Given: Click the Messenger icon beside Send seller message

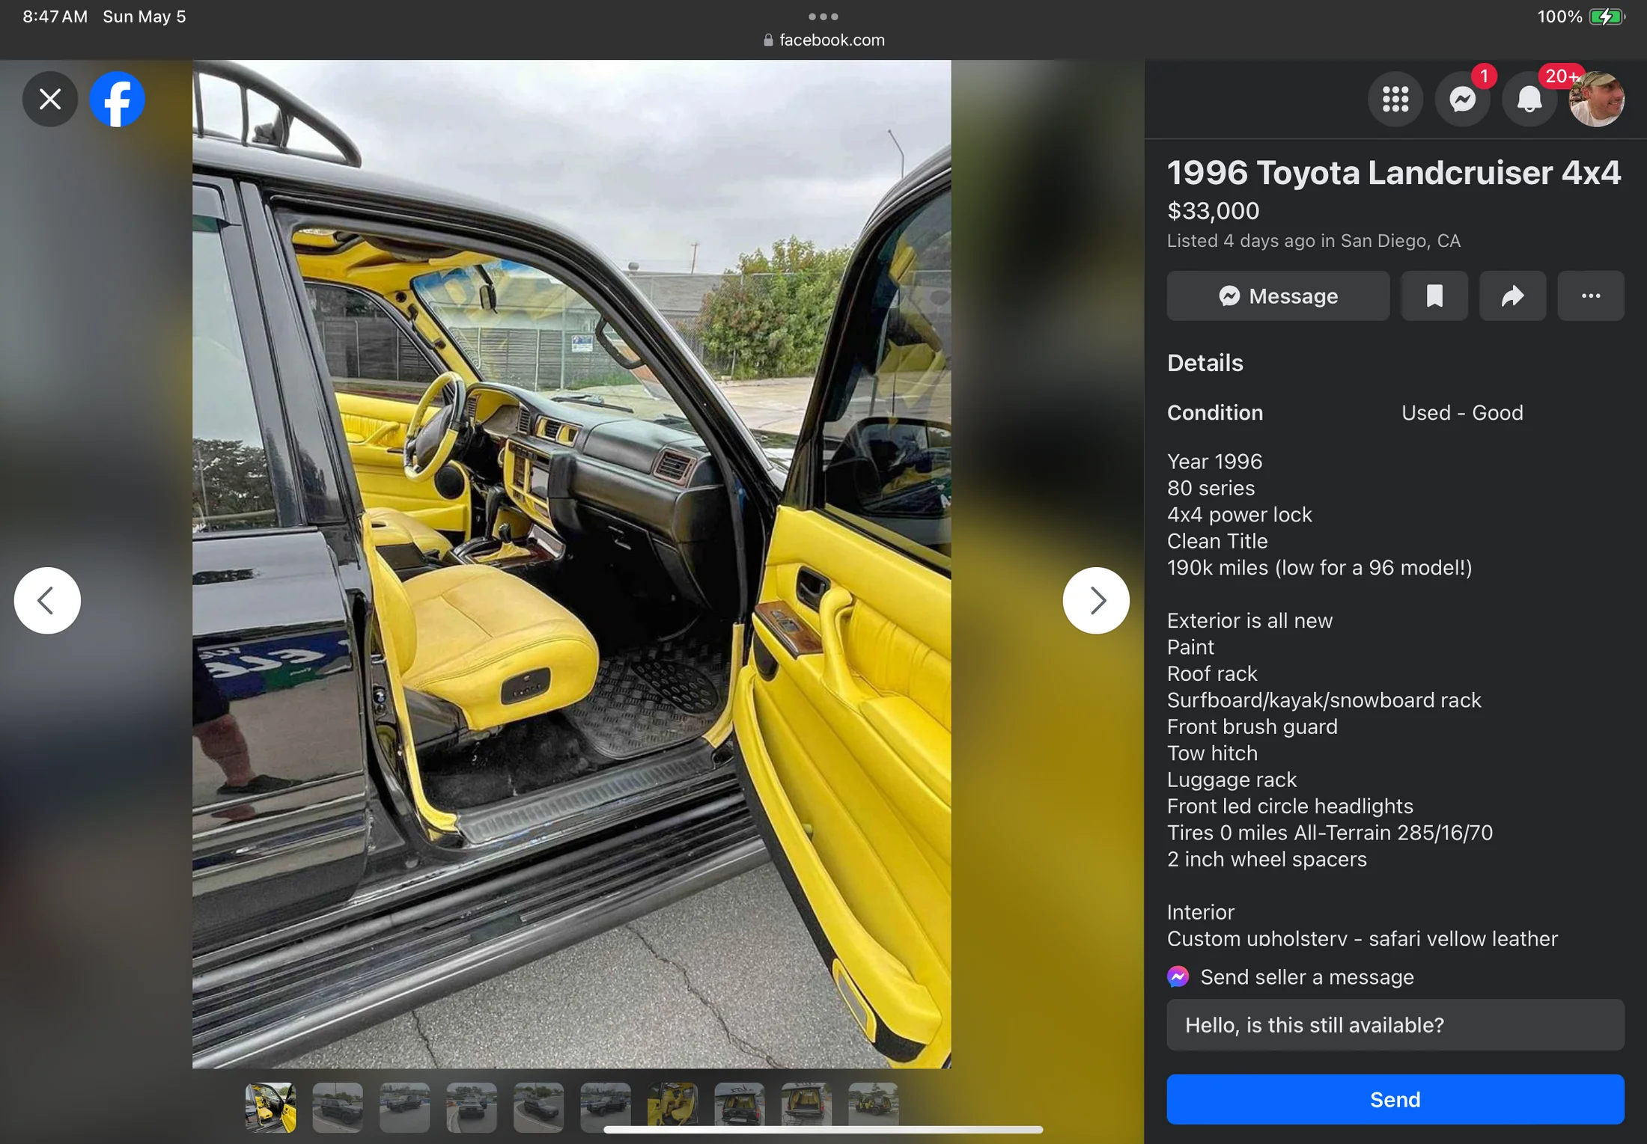Looking at the screenshot, I should (1178, 977).
